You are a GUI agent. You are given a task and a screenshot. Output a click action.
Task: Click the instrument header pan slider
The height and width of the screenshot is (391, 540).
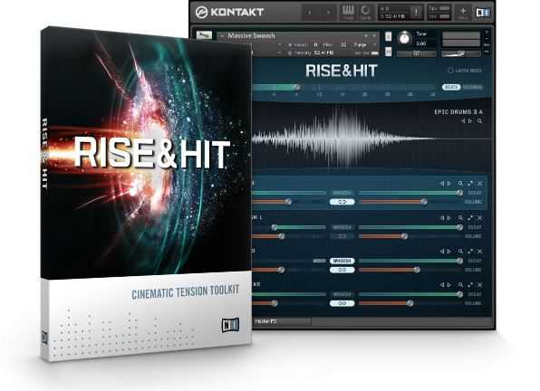tap(417, 53)
